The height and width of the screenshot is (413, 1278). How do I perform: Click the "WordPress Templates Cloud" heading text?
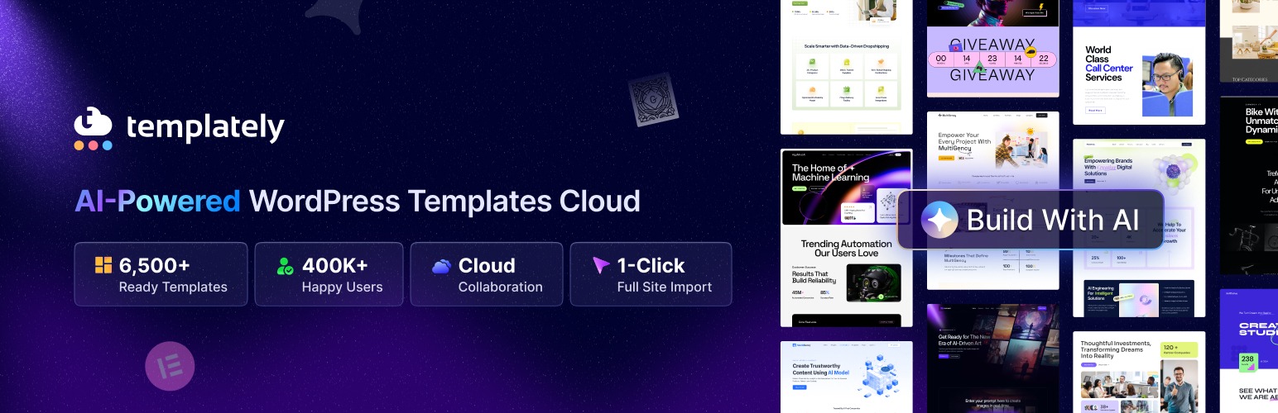click(x=444, y=202)
